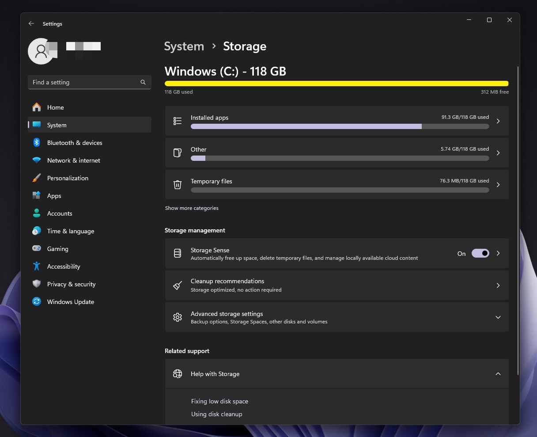This screenshot has height=437, width=537.
Task: Open Fixing low disk space link
Action: 219,401
